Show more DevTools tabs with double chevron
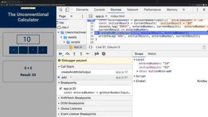Viewport: 208px width, 117px height. point(184,10)
